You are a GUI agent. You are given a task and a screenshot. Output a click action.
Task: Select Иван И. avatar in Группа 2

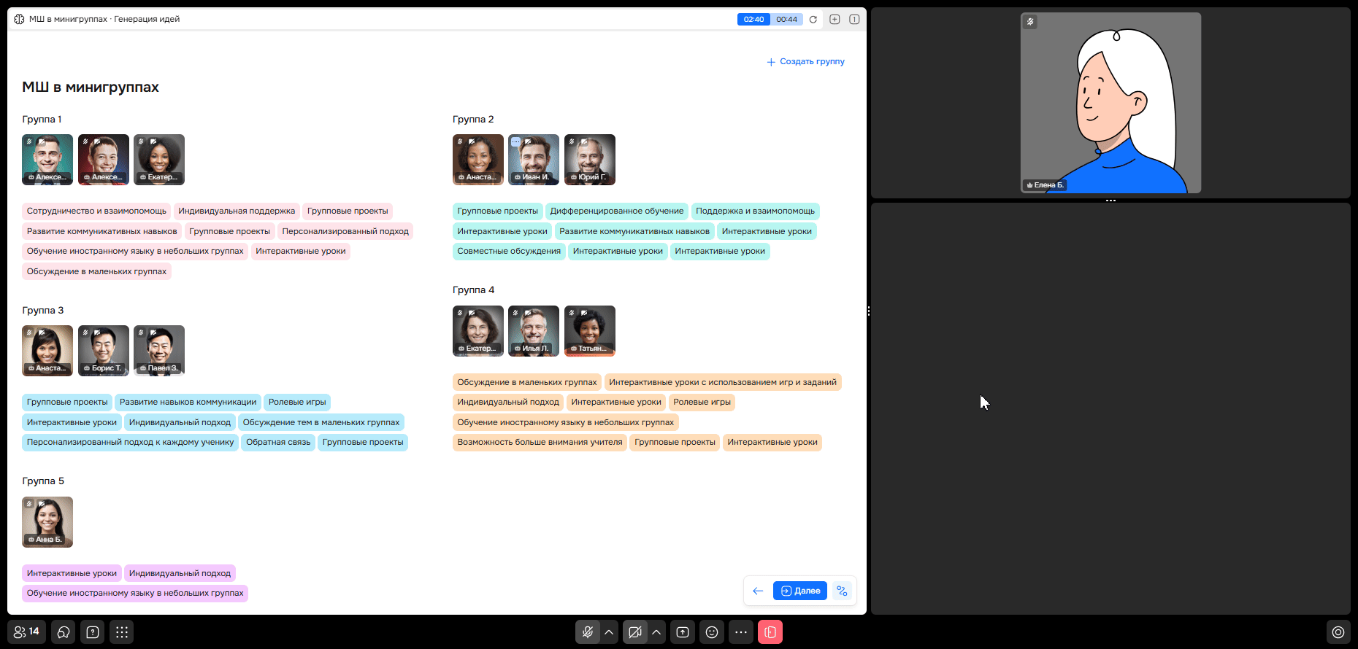point(534,160)
